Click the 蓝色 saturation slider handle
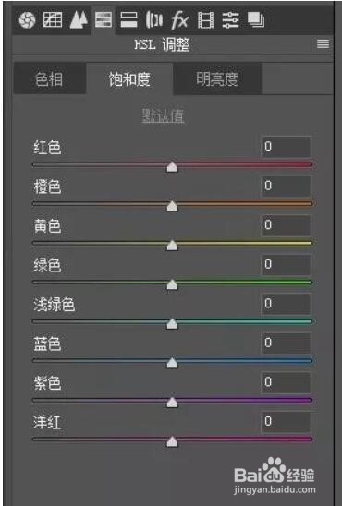This screenshot has width=342, height=506. point(173,363)
